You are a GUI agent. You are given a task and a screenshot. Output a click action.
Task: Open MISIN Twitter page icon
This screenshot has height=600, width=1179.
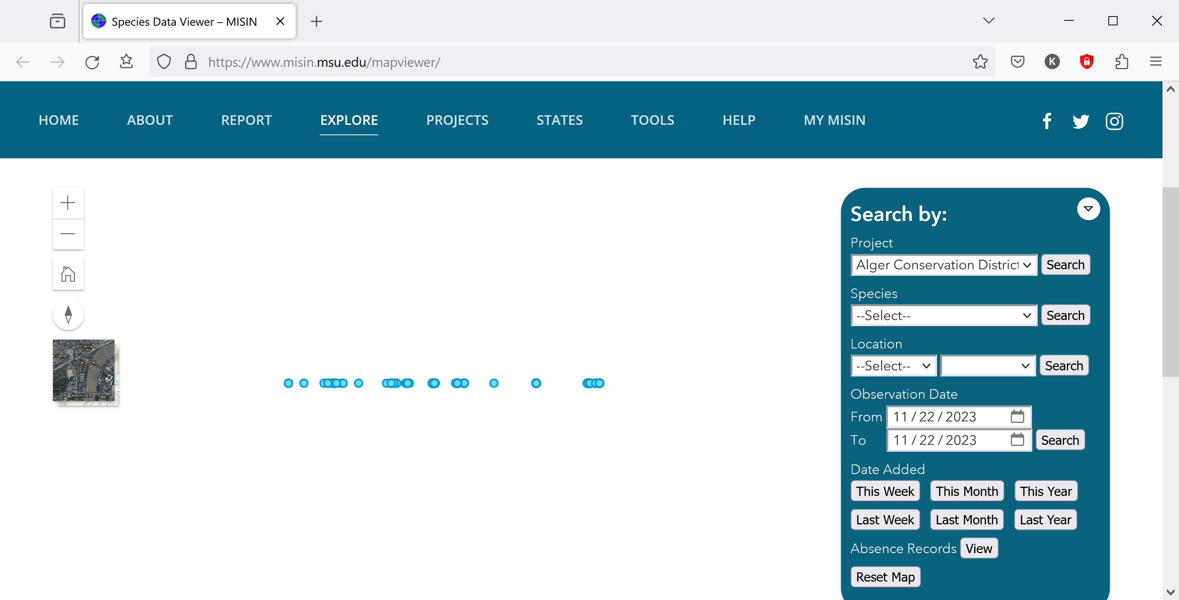click(1080, 121)
